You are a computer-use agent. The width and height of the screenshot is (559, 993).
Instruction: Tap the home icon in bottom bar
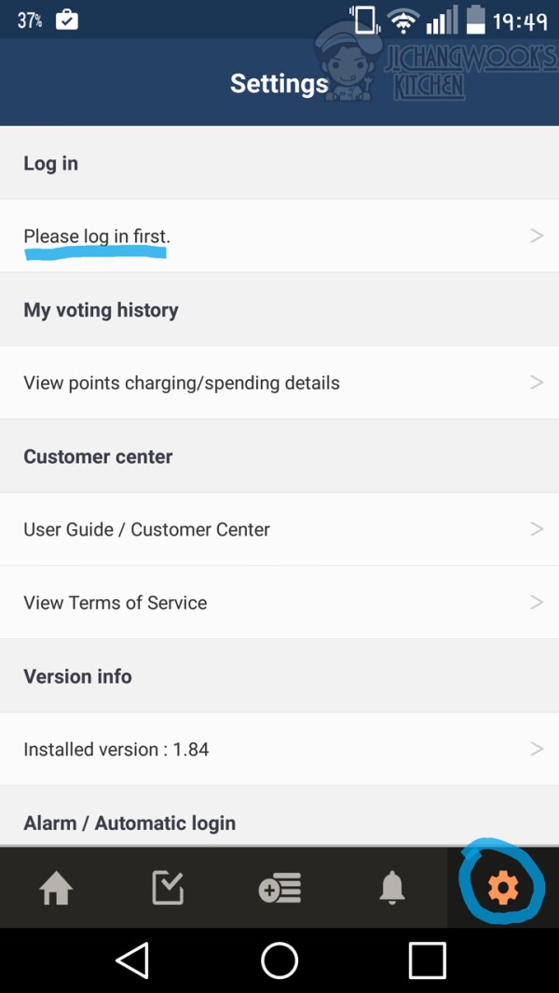56,890
